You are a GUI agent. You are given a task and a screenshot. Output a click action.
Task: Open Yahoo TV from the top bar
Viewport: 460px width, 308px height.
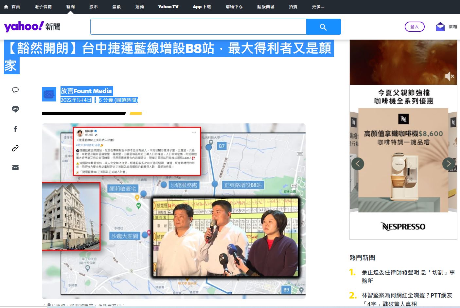pyautogui.click(x=168, y=7)
